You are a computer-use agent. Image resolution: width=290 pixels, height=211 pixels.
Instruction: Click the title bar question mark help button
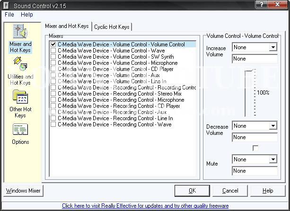[x=261, y=4]
